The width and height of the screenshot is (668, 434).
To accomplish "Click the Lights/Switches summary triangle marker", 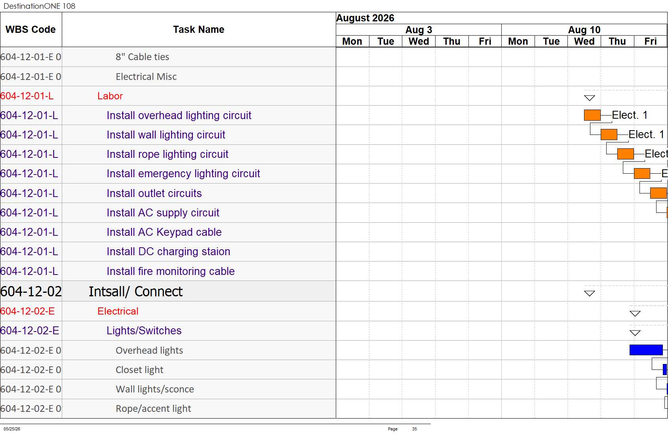I will point(635,333).
